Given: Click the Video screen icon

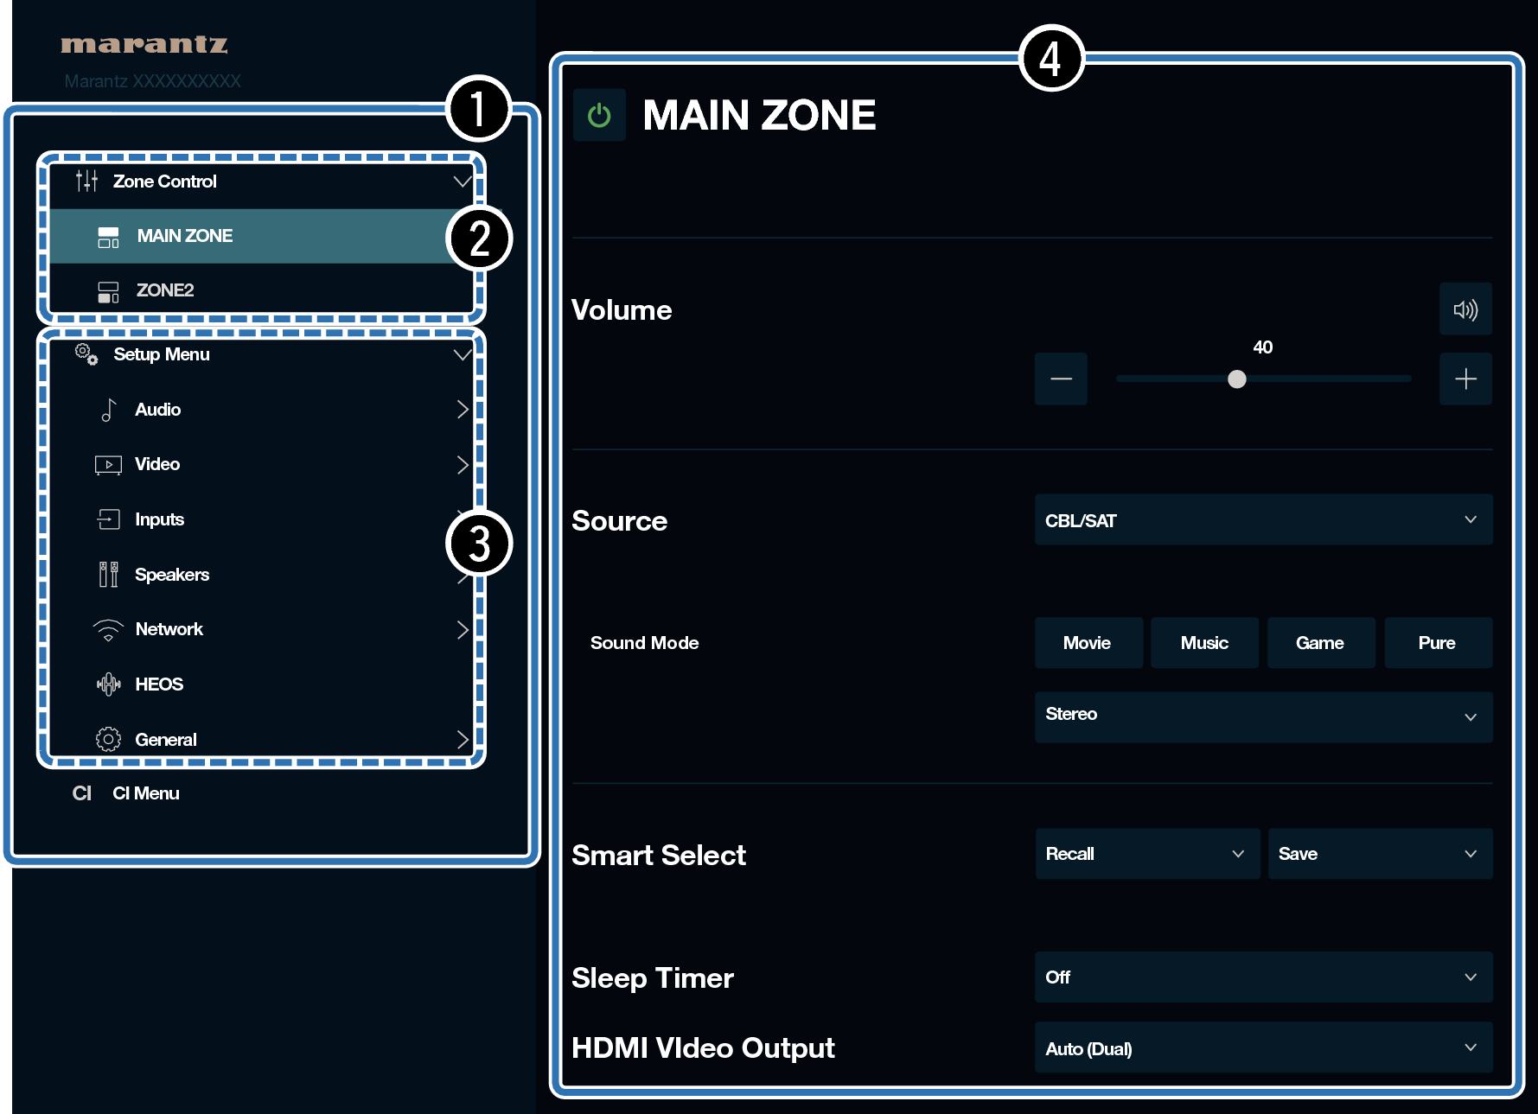Looking at the screenshot, I should [108, 465].
